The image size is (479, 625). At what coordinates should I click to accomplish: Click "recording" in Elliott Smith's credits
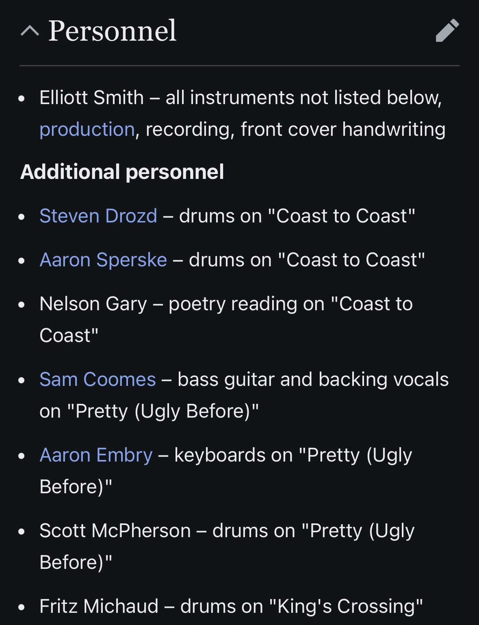click(x=190, y=129)
